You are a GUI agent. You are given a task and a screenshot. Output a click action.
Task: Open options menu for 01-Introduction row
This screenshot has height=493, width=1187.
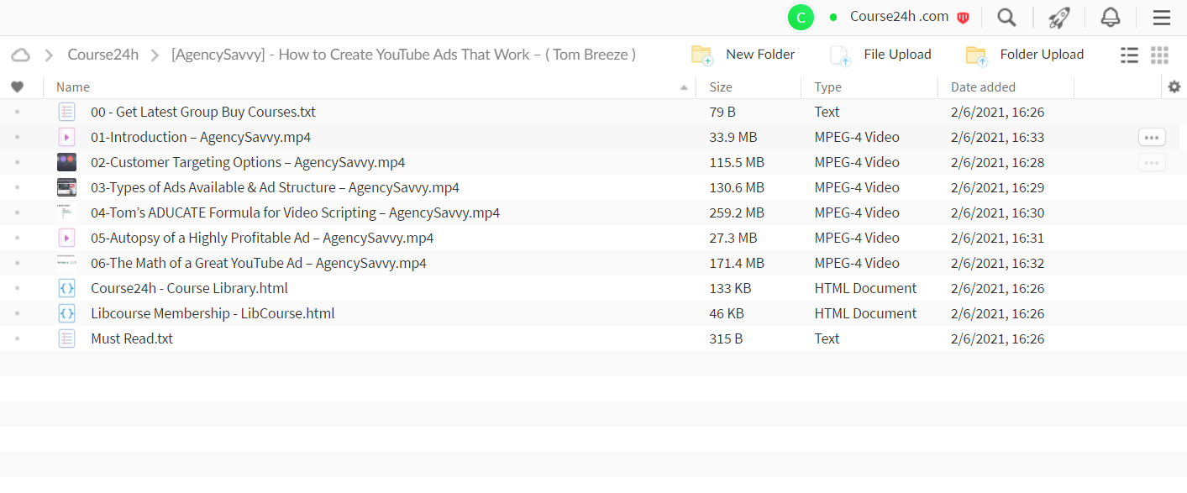click(x=1152, y=137)
